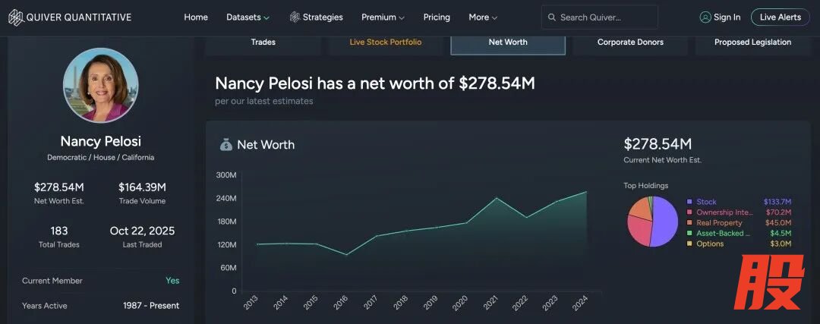The width and height of the screenshot is (820, 324).
Task: Select the Corporate Donors tab
Action: 630,42
